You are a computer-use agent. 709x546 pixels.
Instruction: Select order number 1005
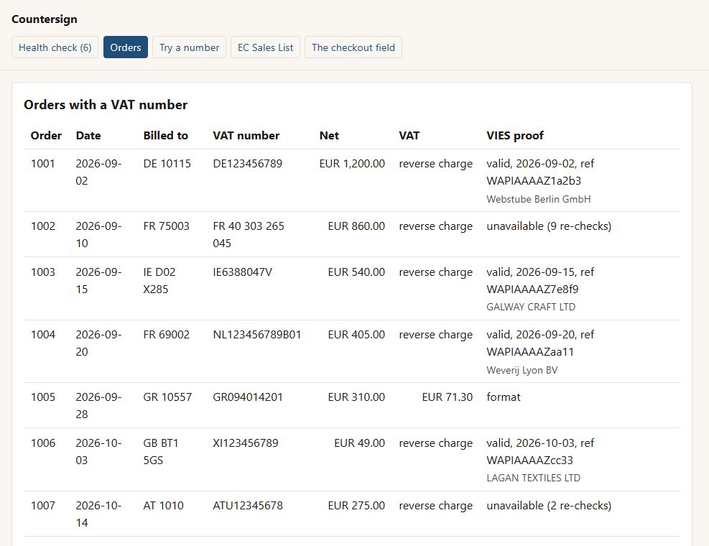tap(43, 397)
